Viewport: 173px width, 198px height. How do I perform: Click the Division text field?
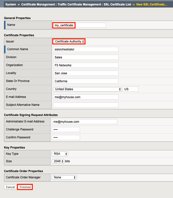pyautogui.click(x=86, y=57)
